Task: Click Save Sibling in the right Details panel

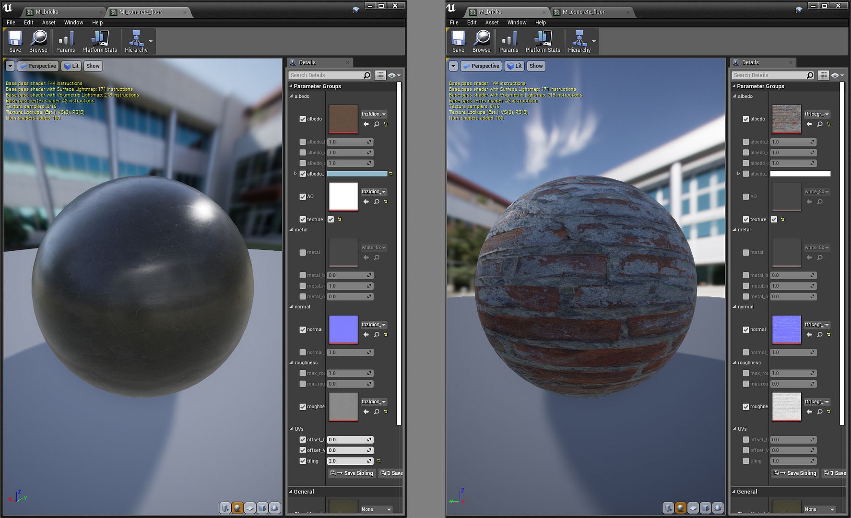Action: (795, 473)
